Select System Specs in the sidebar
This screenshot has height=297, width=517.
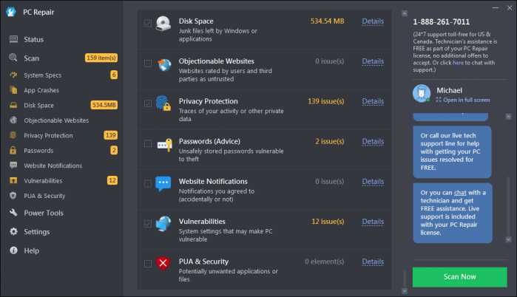43,75
